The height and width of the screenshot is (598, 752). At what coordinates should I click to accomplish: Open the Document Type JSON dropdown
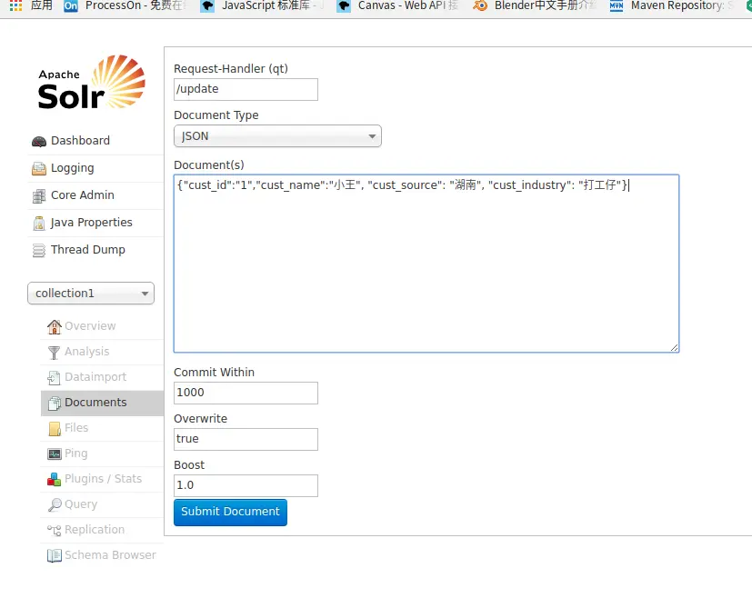[277, 136]
